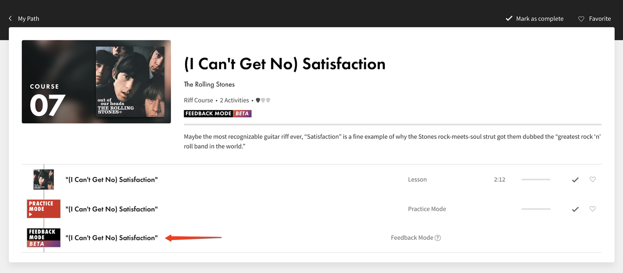Open the Satisfaction Lesson title
The height and width of the screenshot is (273, 623).
coord(111,180)
